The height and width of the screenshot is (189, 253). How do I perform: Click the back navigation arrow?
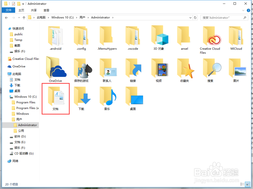click(x=7, y=18)
